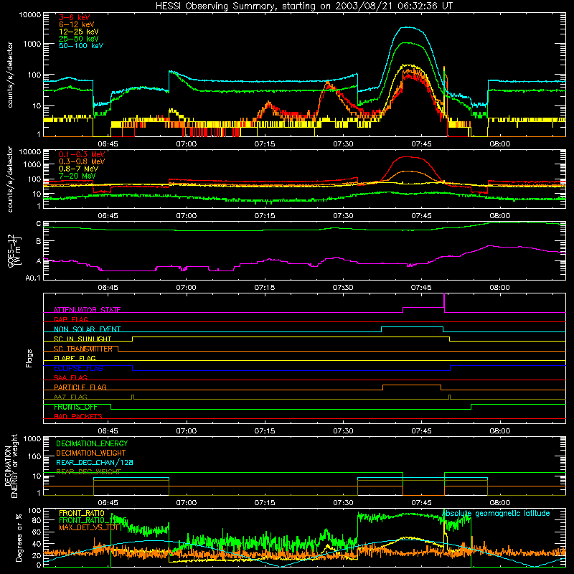Pick the ECLIPSE_FLAG label
The width and height of the screenshot is (574, 574).
click(78, 368)
